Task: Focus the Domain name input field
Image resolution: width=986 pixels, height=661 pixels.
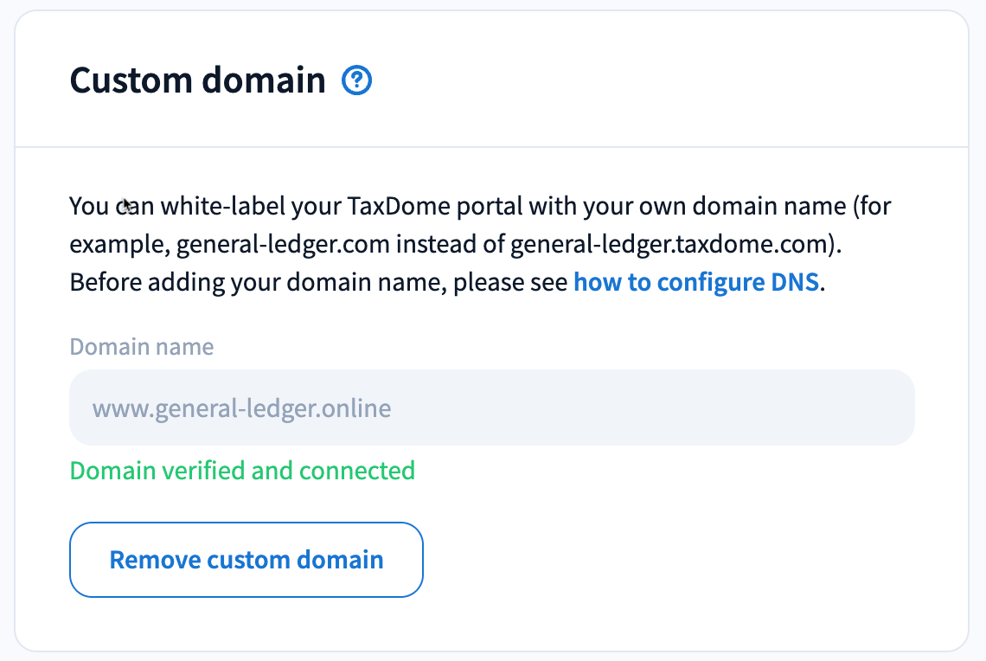Action: tap(491, 408)
